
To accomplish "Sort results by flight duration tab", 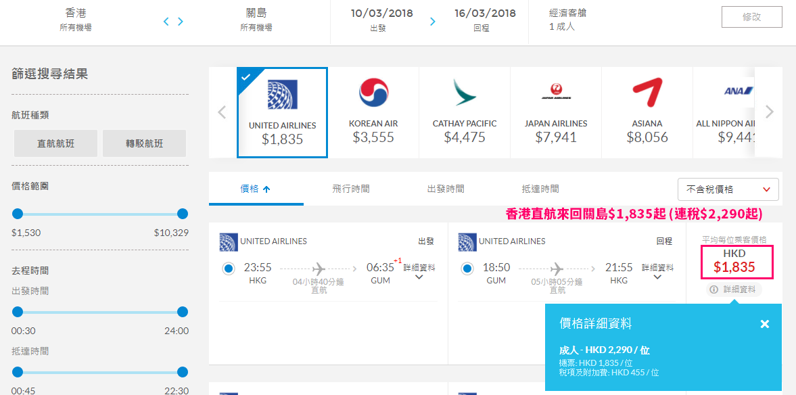I will pyautogui.click(x=351, y=189).
